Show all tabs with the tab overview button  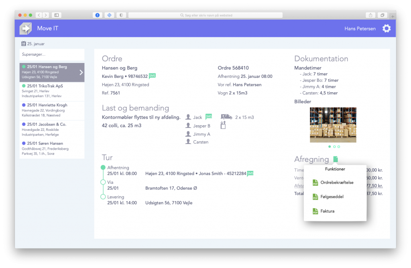(x=383, y=15)
